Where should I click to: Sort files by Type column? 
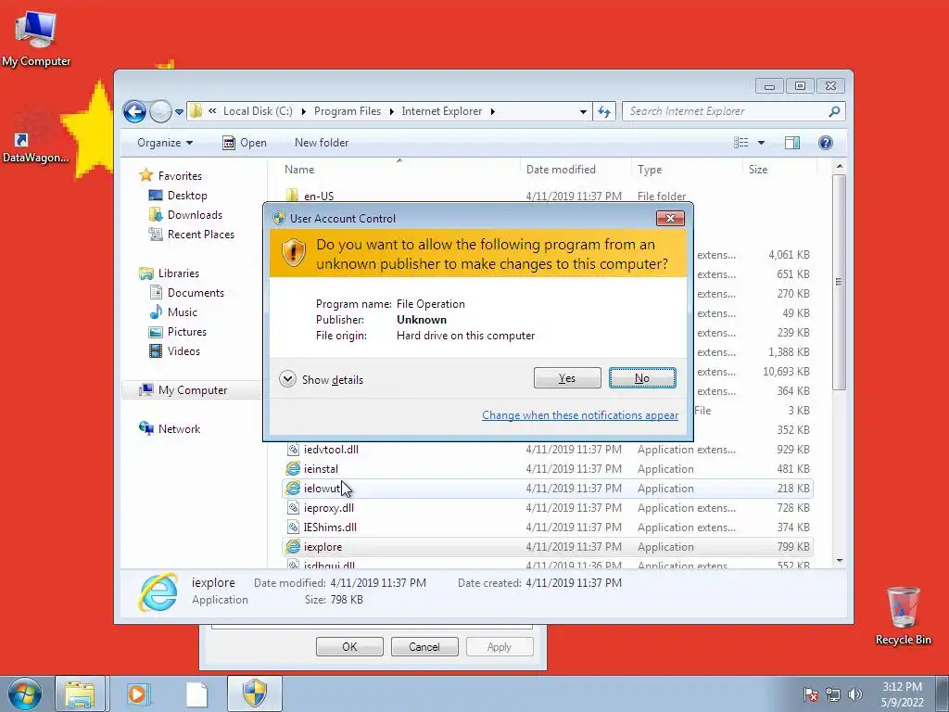(687, 170)
